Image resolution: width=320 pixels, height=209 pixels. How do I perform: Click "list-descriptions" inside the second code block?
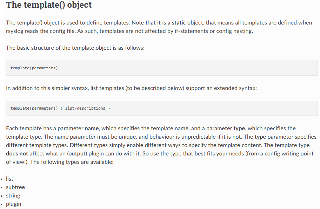pyautogui.click(x=85, y=108)
